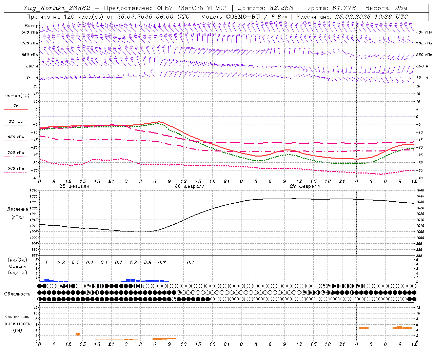
Task: Select the Облачность cloudiness label
Action: coord(17,294)
